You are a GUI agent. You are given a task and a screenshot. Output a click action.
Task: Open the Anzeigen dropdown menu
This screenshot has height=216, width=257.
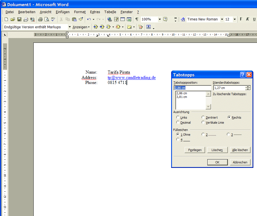(x=81, y=27)
